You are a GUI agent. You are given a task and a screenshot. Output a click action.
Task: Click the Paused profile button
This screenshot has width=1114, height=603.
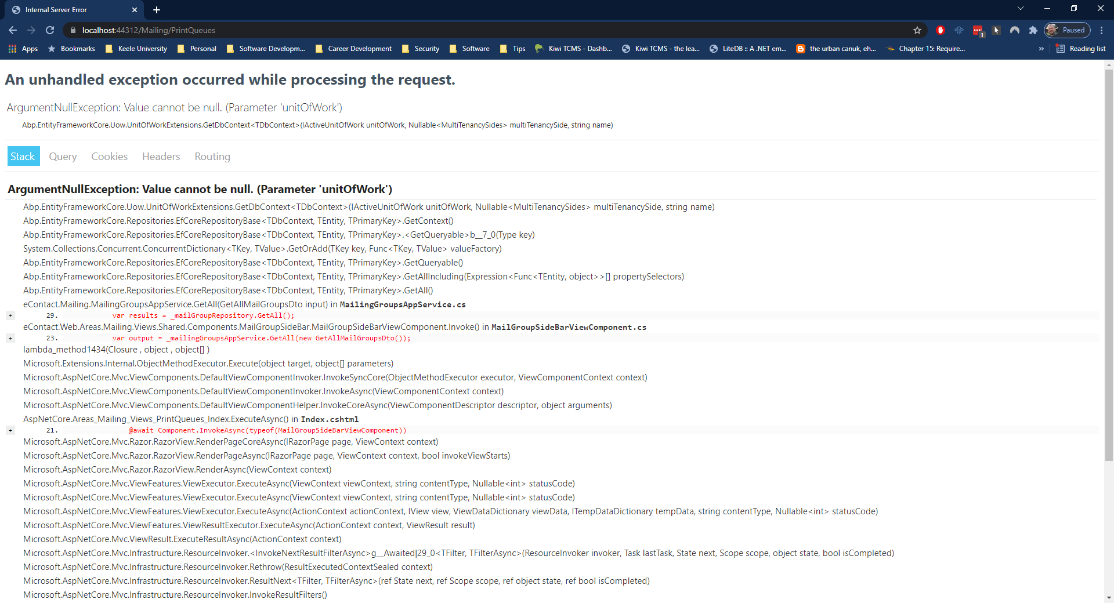(1068, 30)
